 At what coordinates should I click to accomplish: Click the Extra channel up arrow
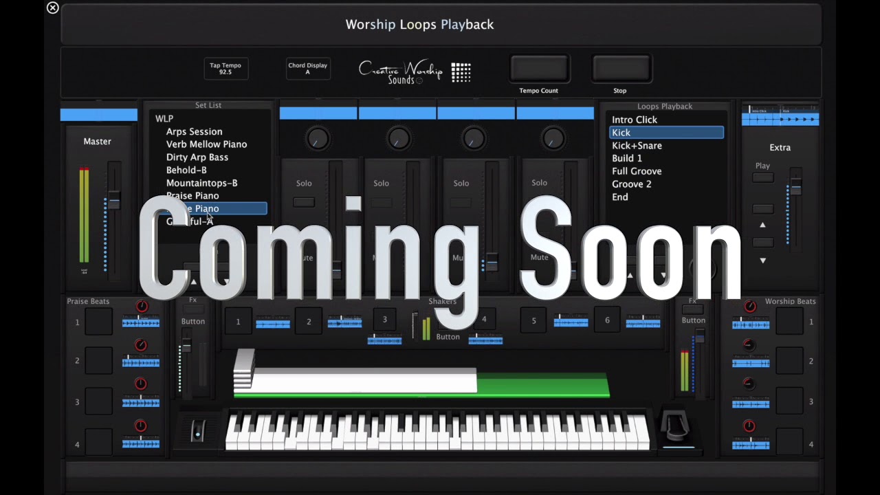[762, 225]
